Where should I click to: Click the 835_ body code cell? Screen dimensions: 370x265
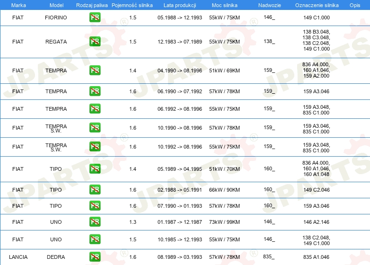click(x=269, y=256)
